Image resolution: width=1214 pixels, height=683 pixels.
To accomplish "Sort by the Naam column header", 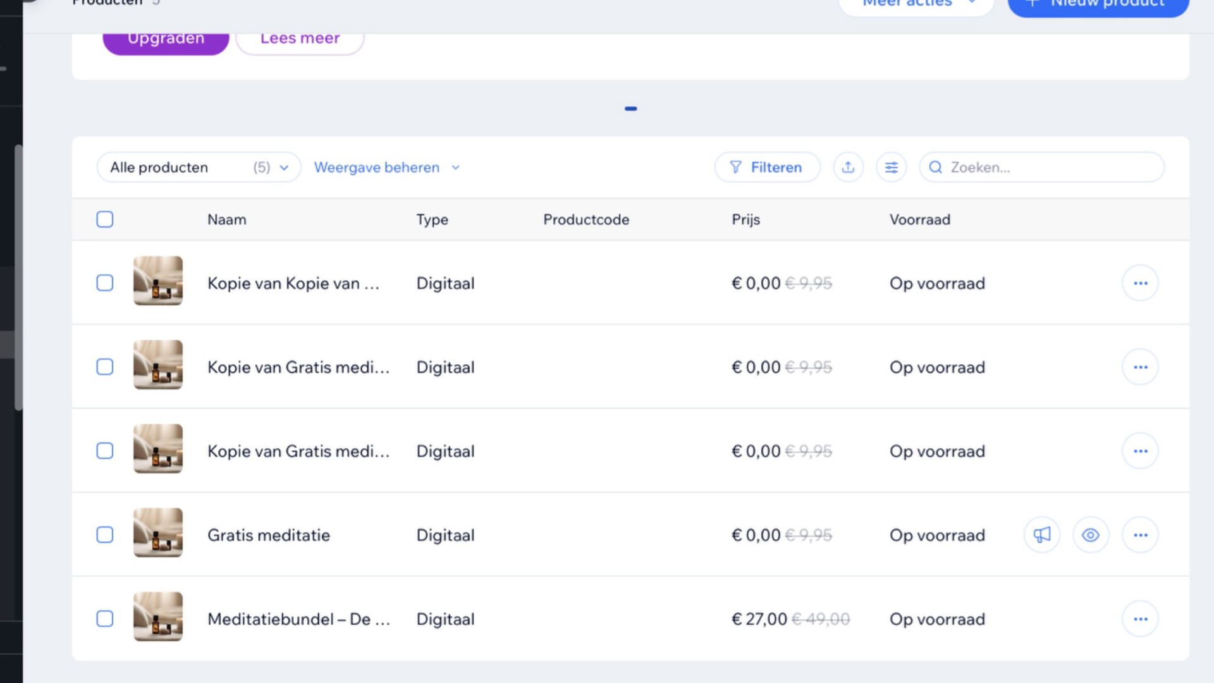I will (x=226, y=219).
